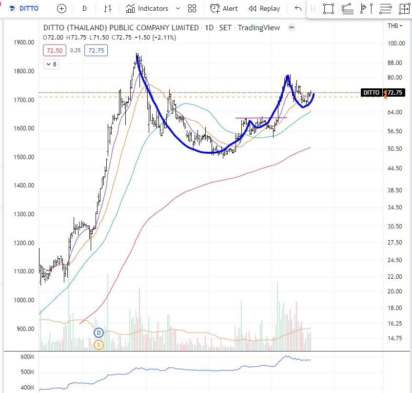Click the compare or add symbol plus icon
Image resolution: width=412 pixels, height=393 pixels.
[x=61, y=9]
